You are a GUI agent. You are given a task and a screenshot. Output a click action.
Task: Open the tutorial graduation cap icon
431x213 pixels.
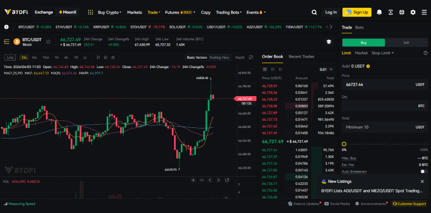[x=329, y=42]
